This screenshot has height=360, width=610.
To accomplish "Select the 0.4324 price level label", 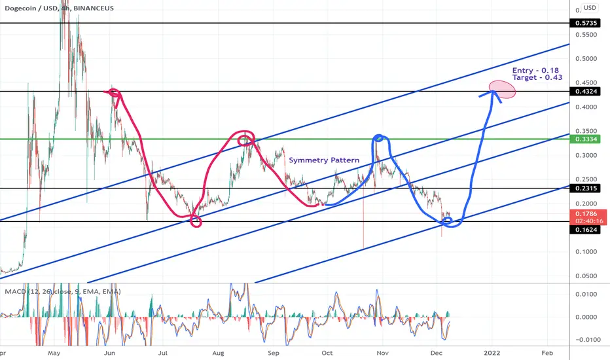I will pyautogui.click(x=586, y=92).
